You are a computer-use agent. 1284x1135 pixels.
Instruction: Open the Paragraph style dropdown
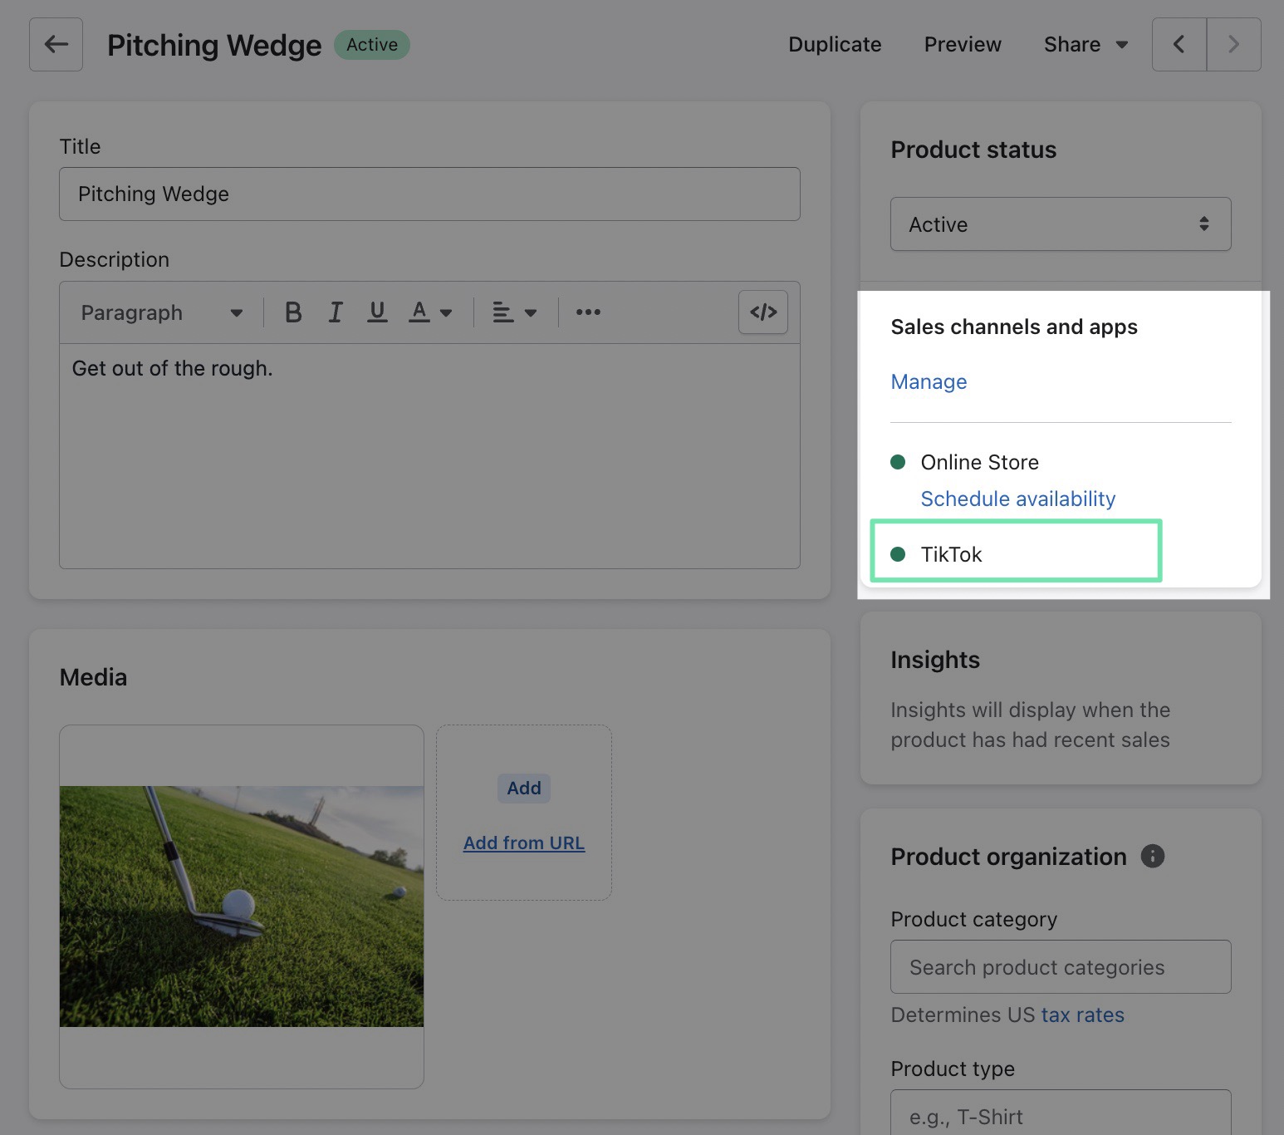pos(161,312)
